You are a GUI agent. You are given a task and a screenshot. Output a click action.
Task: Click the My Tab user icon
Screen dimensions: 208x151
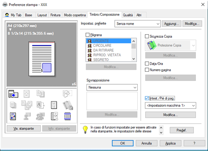pos(7,15)
